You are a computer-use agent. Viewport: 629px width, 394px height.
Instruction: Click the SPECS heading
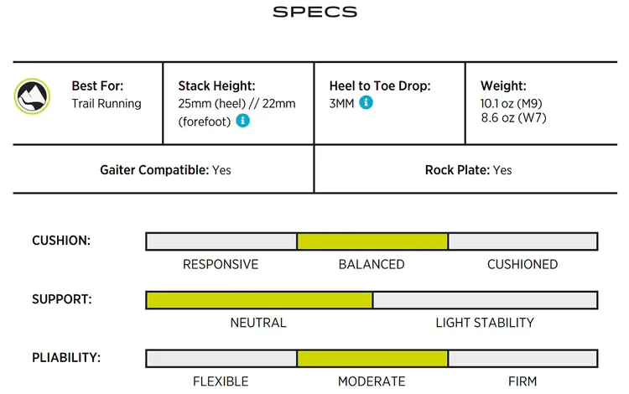click(314, 12)
